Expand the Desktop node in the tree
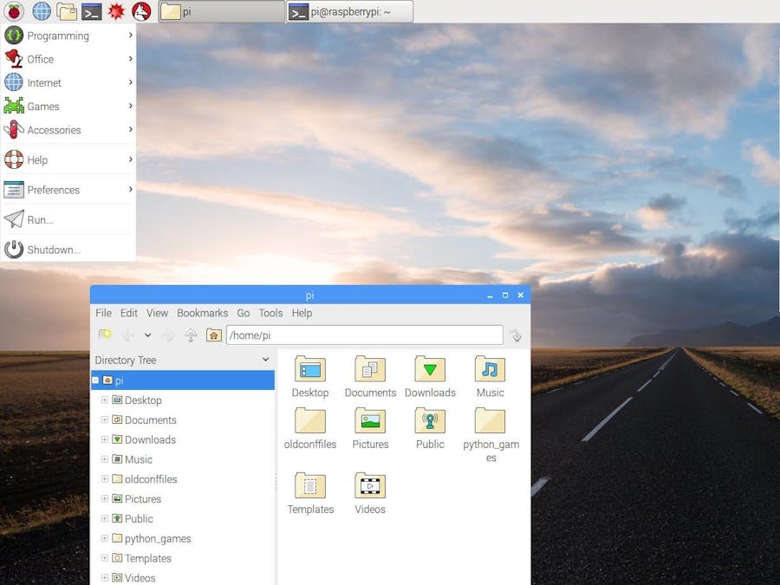The height and width of the screenshot is (585, 780). (x=105, y=400)
